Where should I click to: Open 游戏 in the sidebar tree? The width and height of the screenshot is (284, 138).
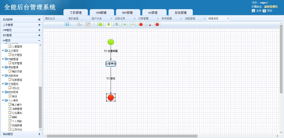[x=15, y=96]
